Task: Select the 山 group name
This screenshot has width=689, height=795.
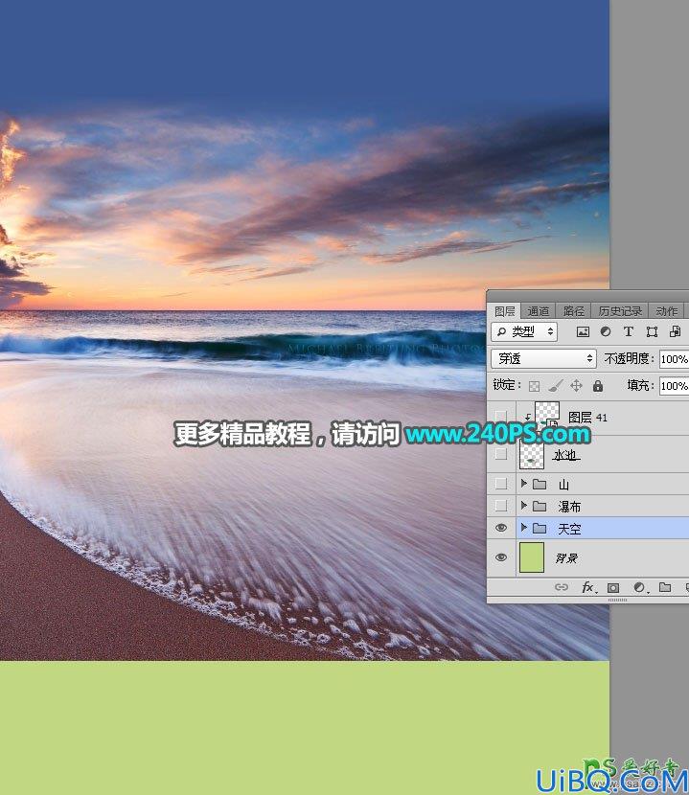Action: [563, 485]
